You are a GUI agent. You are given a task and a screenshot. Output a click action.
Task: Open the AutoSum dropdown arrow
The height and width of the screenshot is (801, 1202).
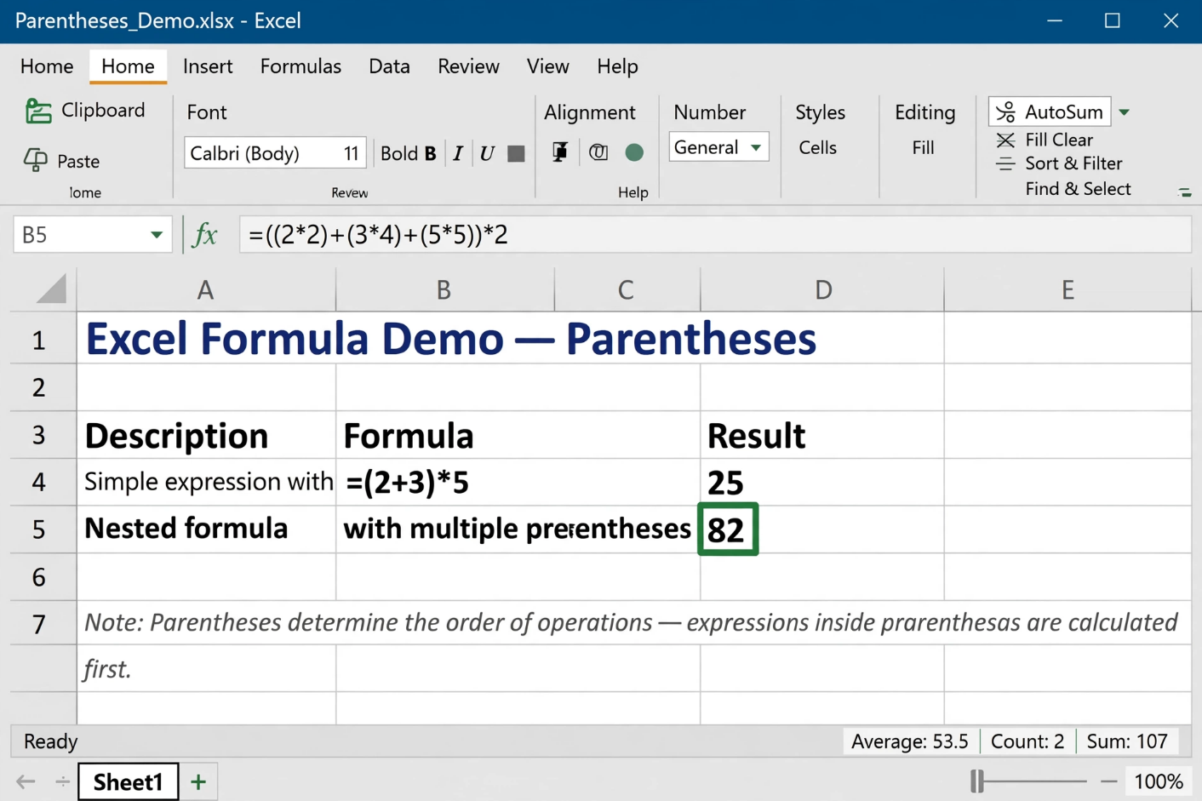point(1124,112)
